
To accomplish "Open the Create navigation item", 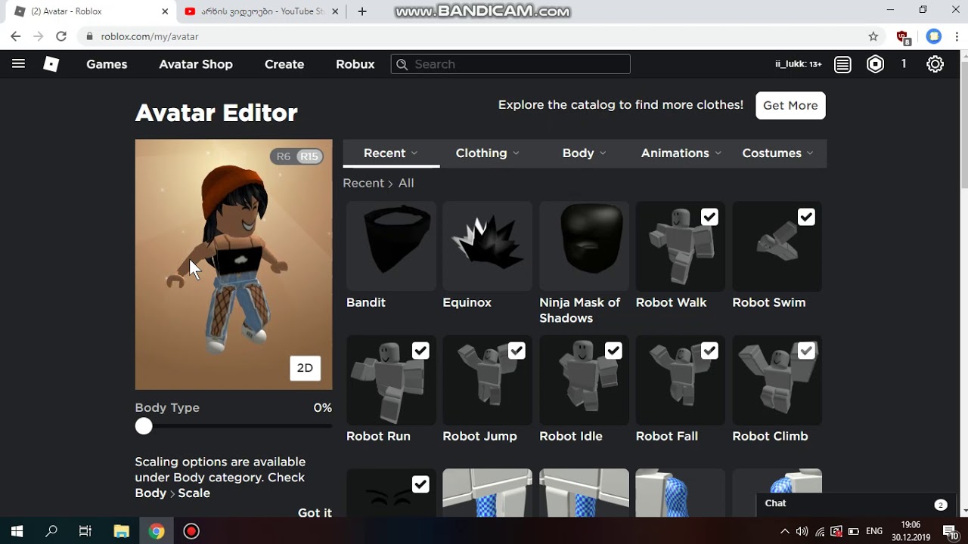I will pyautogui.click(x=284, y=64).
